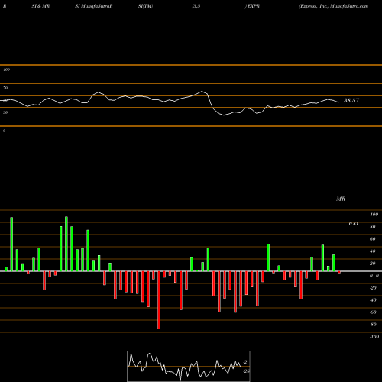Click the MR axis label -60
Viewport: 382px width, 382px height.
pos(373,312)
